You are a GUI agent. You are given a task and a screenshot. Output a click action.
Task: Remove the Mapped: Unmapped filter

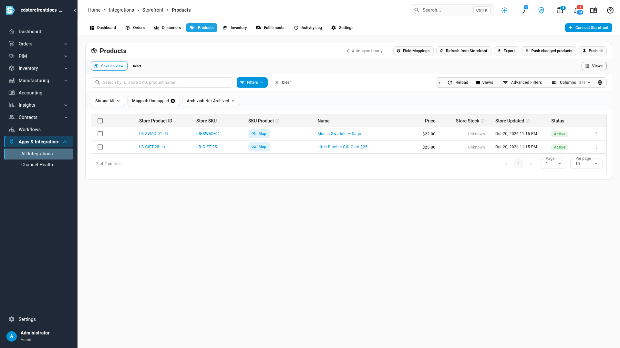[173, 101]
